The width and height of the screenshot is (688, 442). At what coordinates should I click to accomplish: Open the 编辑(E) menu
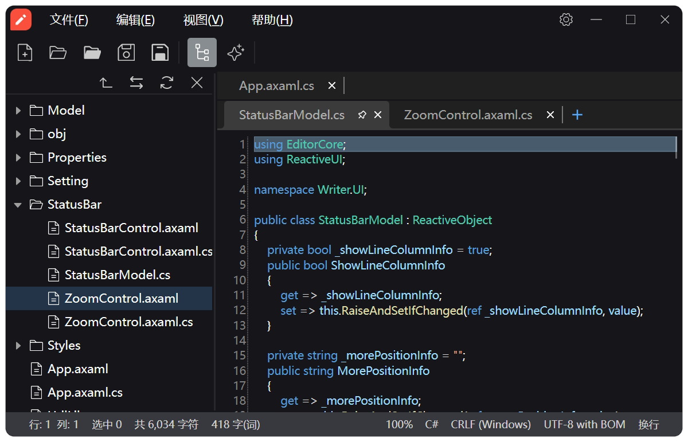click(135, 20)
